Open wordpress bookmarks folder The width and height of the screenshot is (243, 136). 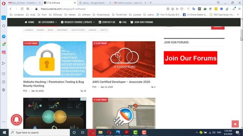[17, 15]
